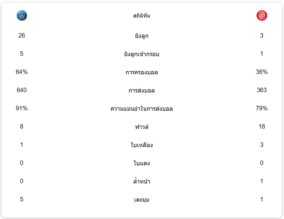Click the เตะมุม stat label
The height and width of the screenshot is (219, 284).
pyautogui.click(x=142, y=200)
